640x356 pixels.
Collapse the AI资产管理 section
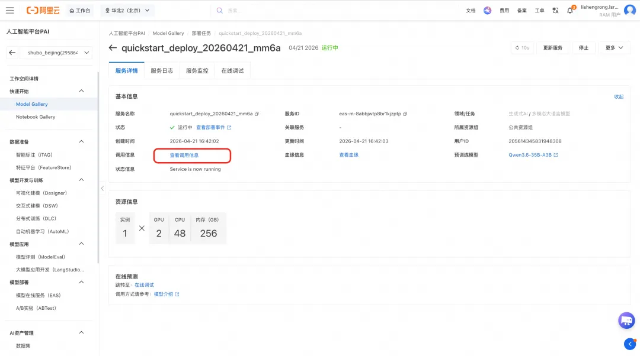click(81, 332)
